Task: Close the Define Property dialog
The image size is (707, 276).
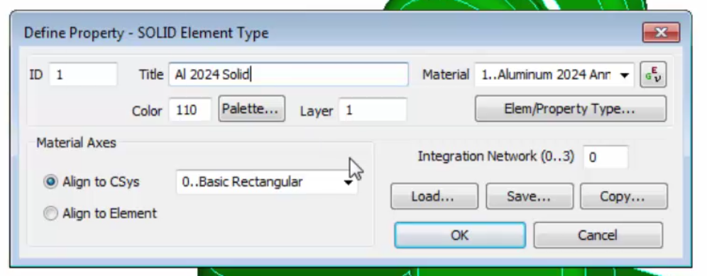Action: click(661, 33)
